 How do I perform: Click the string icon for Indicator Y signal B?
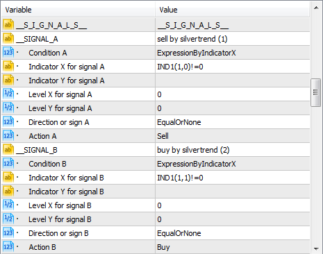pyautogui.click(x=8, y=192)
